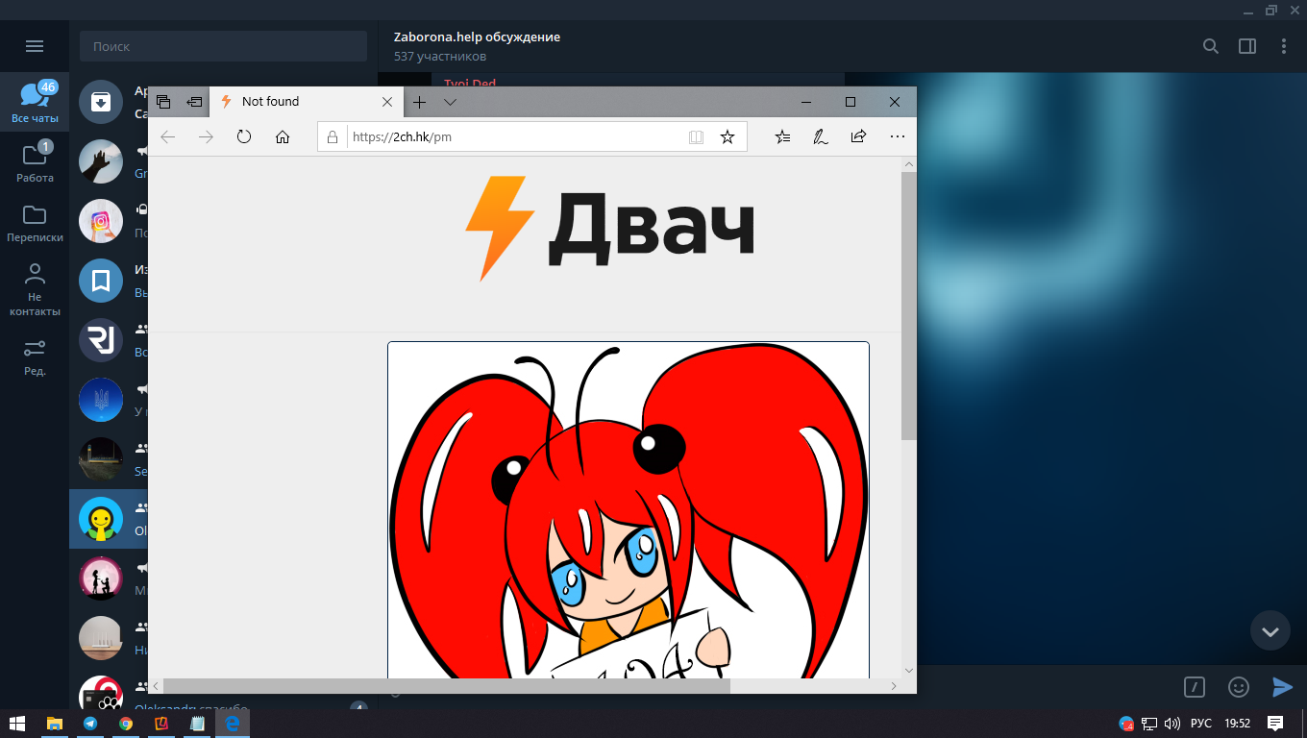Add notes with Edge pen icon

tap(821, 136)
